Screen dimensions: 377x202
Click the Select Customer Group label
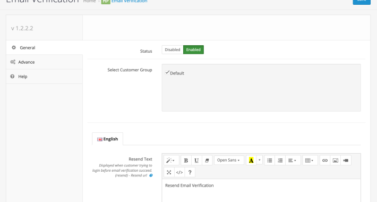click(130, 70)
